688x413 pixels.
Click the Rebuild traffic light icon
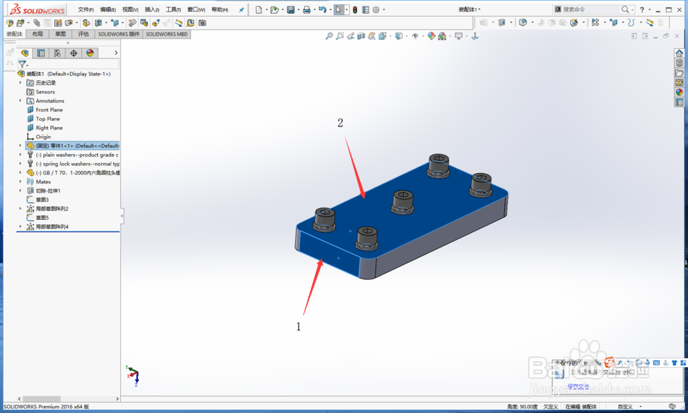pos(355,10)
